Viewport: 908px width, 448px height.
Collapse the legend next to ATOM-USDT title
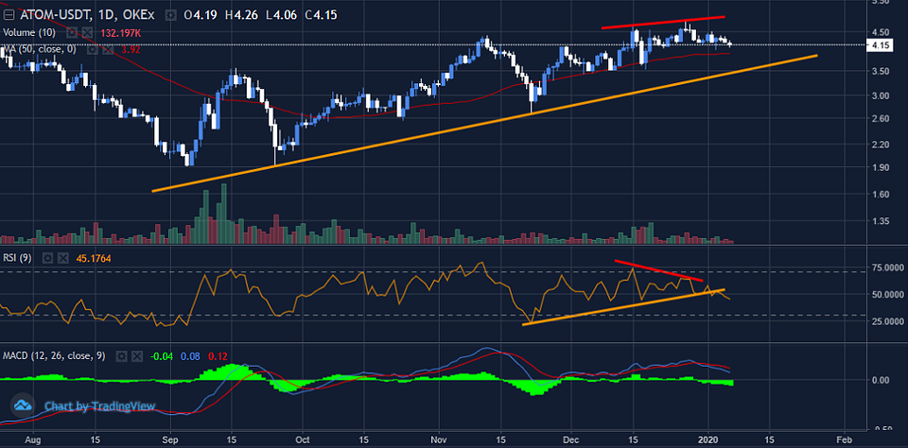[9, 15]
